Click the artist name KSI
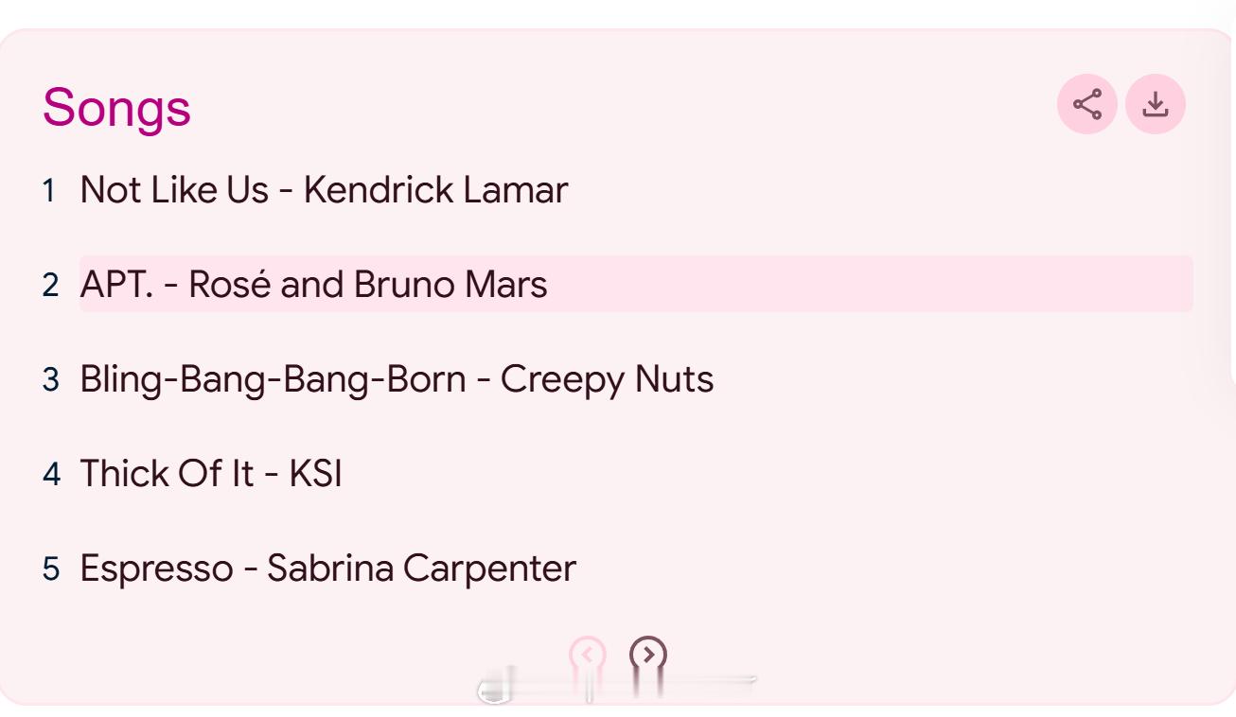This screenshot has height=717, width=1236. tap(315, 473)
